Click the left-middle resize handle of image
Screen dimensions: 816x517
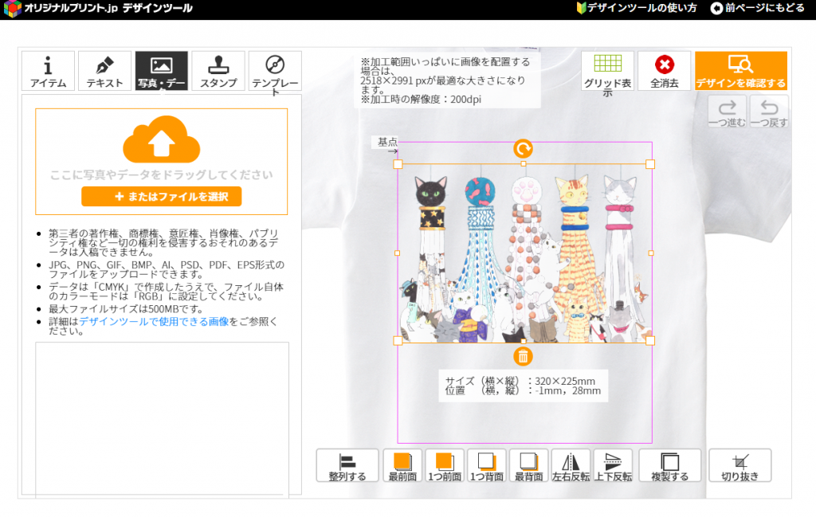[397, 253]
